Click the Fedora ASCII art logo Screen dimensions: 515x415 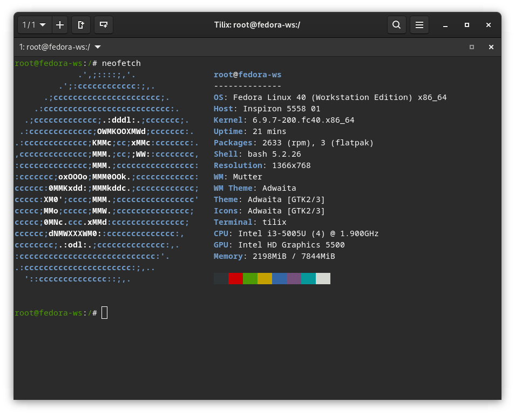[107, 177]
